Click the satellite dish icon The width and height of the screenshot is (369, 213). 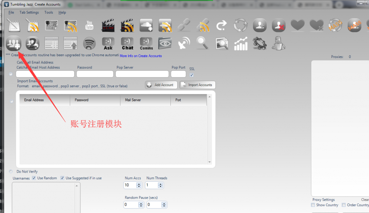[184, 43]
